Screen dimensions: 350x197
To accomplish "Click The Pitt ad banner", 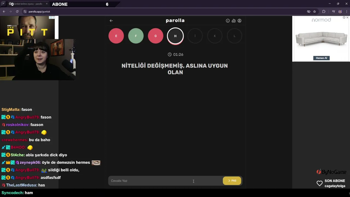I will point(27,27).
